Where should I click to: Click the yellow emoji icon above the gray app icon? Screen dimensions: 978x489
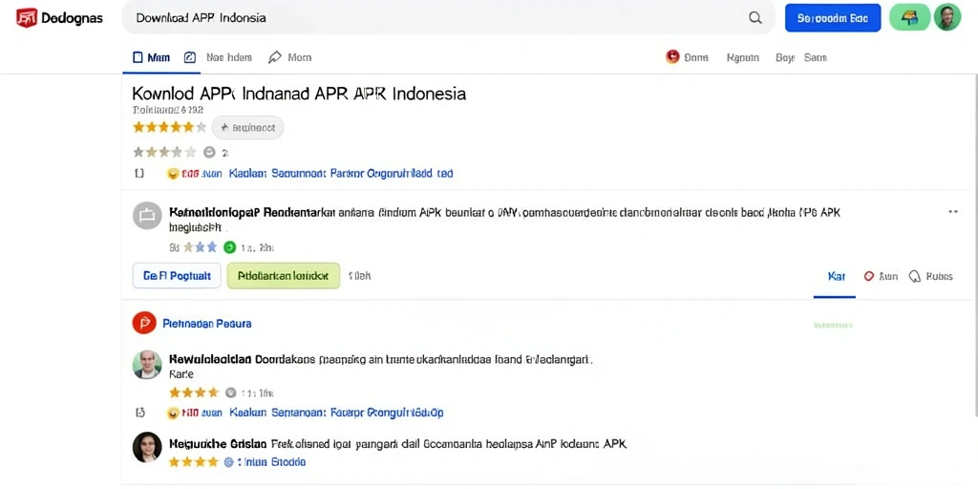click(x=174, y=174)
